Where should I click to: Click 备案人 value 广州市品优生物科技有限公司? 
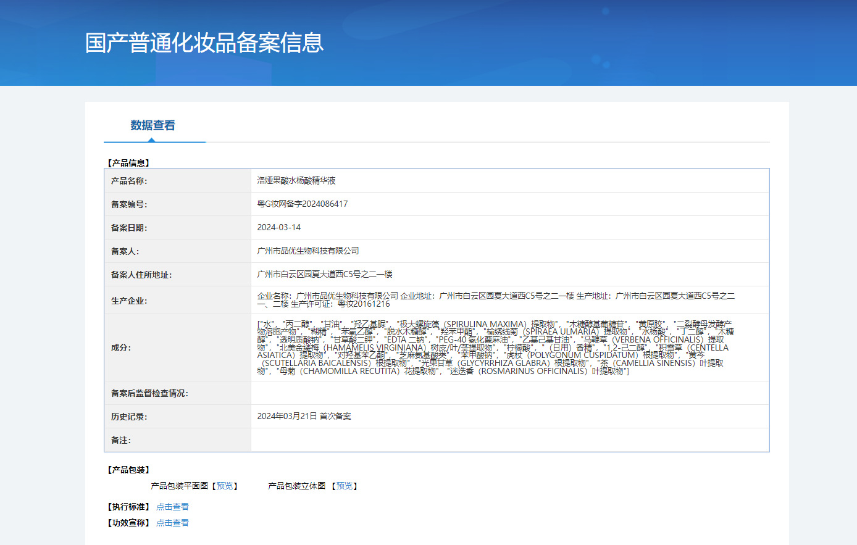308,251
